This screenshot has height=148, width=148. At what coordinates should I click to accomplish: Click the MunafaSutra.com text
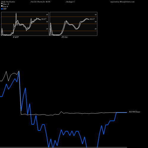[127, 2]
